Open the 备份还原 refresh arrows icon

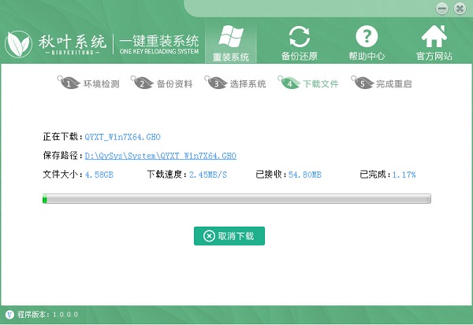click(x=300, y=37)
